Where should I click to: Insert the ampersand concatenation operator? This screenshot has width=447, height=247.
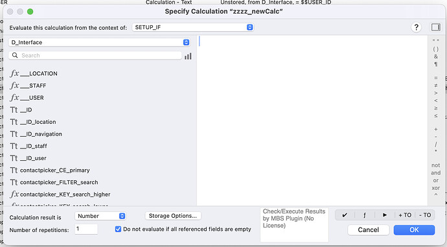[x=435, y=56]
